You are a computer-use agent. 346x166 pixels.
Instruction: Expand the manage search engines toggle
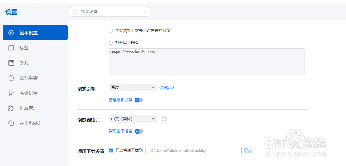tap(139, 100)
